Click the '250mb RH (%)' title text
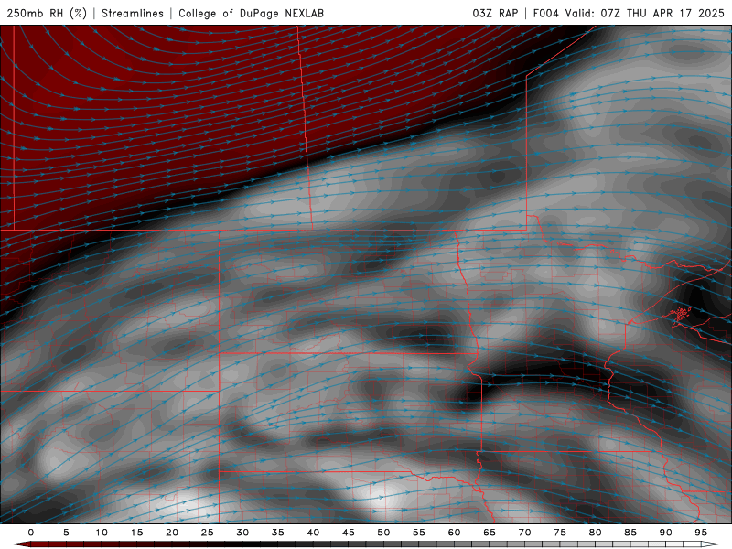732x549 pixels. pyautogui.click(x=47, y=13)
